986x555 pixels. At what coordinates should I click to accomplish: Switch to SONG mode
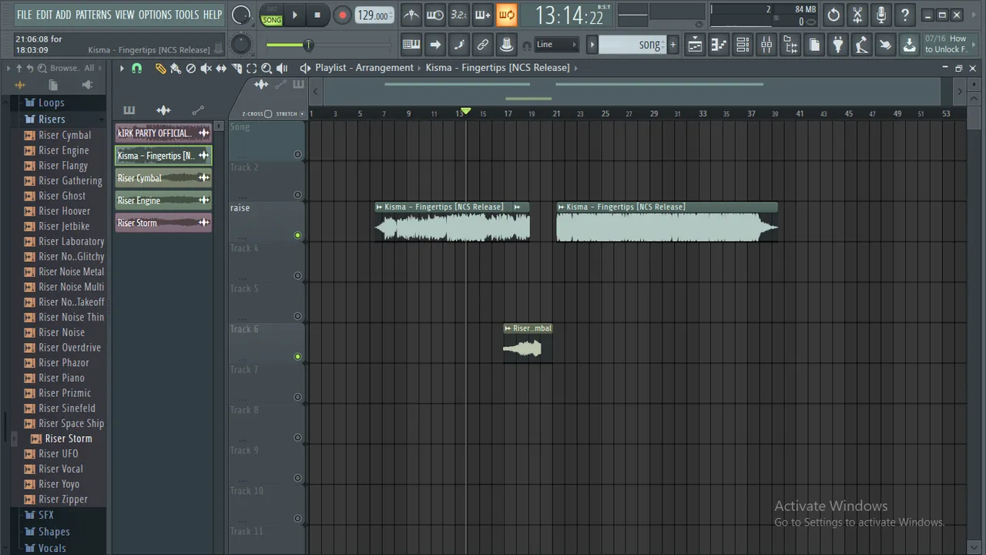click(272, 20)
